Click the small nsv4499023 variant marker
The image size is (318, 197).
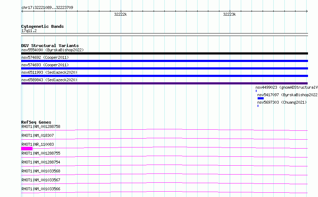(x=256, y=91)
